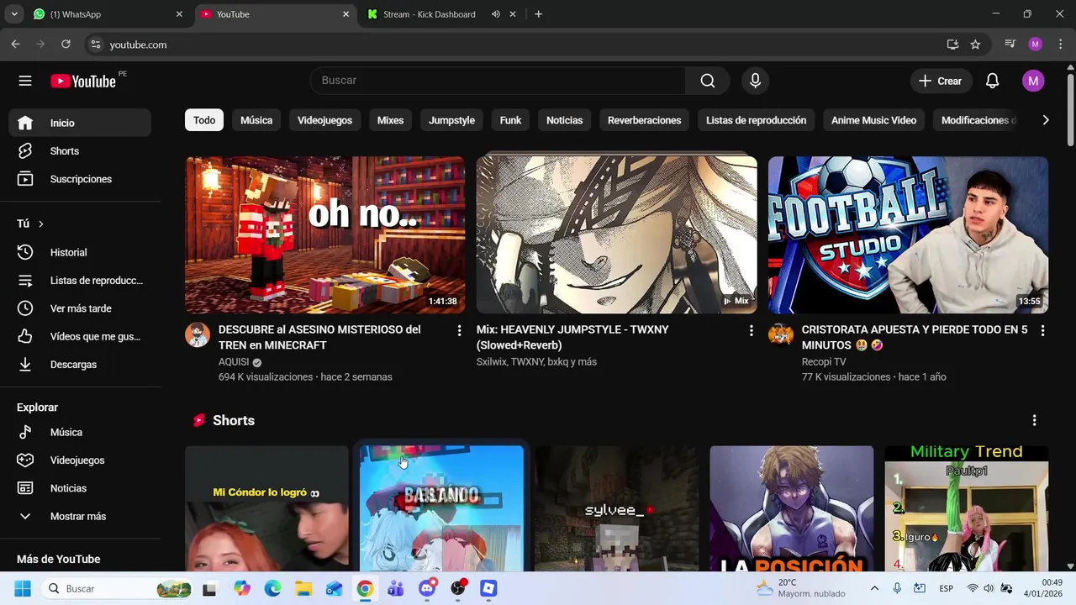Screen dimensions: 1076x605
Task: Open the 'Mi Cóndor lo logró' Short
Action: point(266,508)
